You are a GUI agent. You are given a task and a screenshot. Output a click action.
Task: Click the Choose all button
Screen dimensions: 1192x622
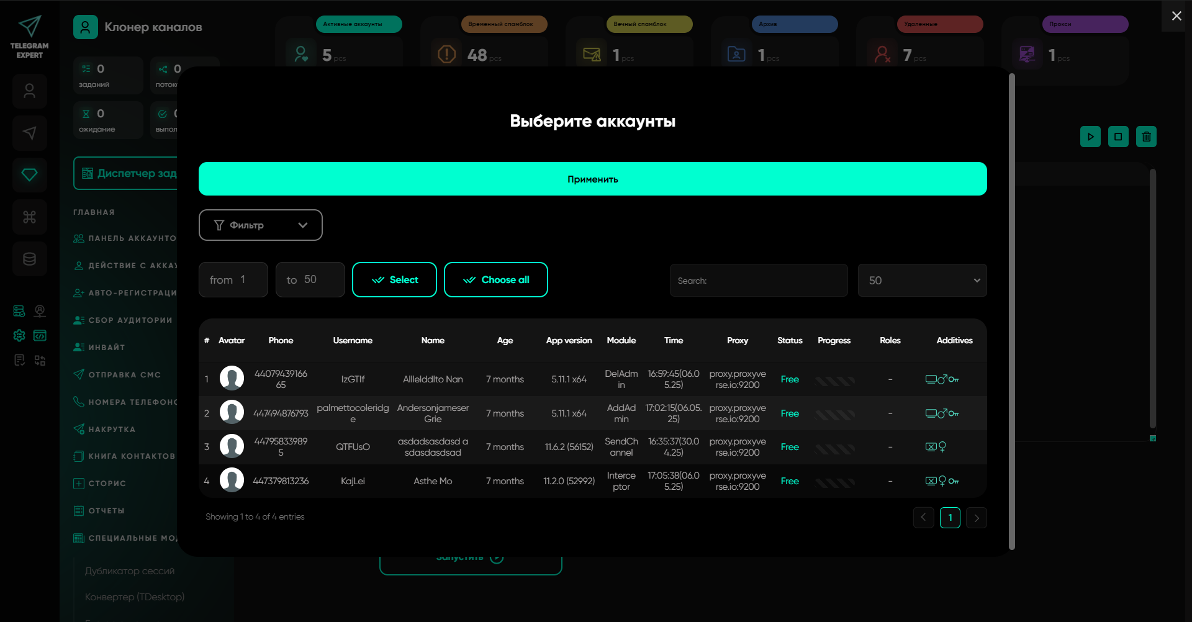495,280
